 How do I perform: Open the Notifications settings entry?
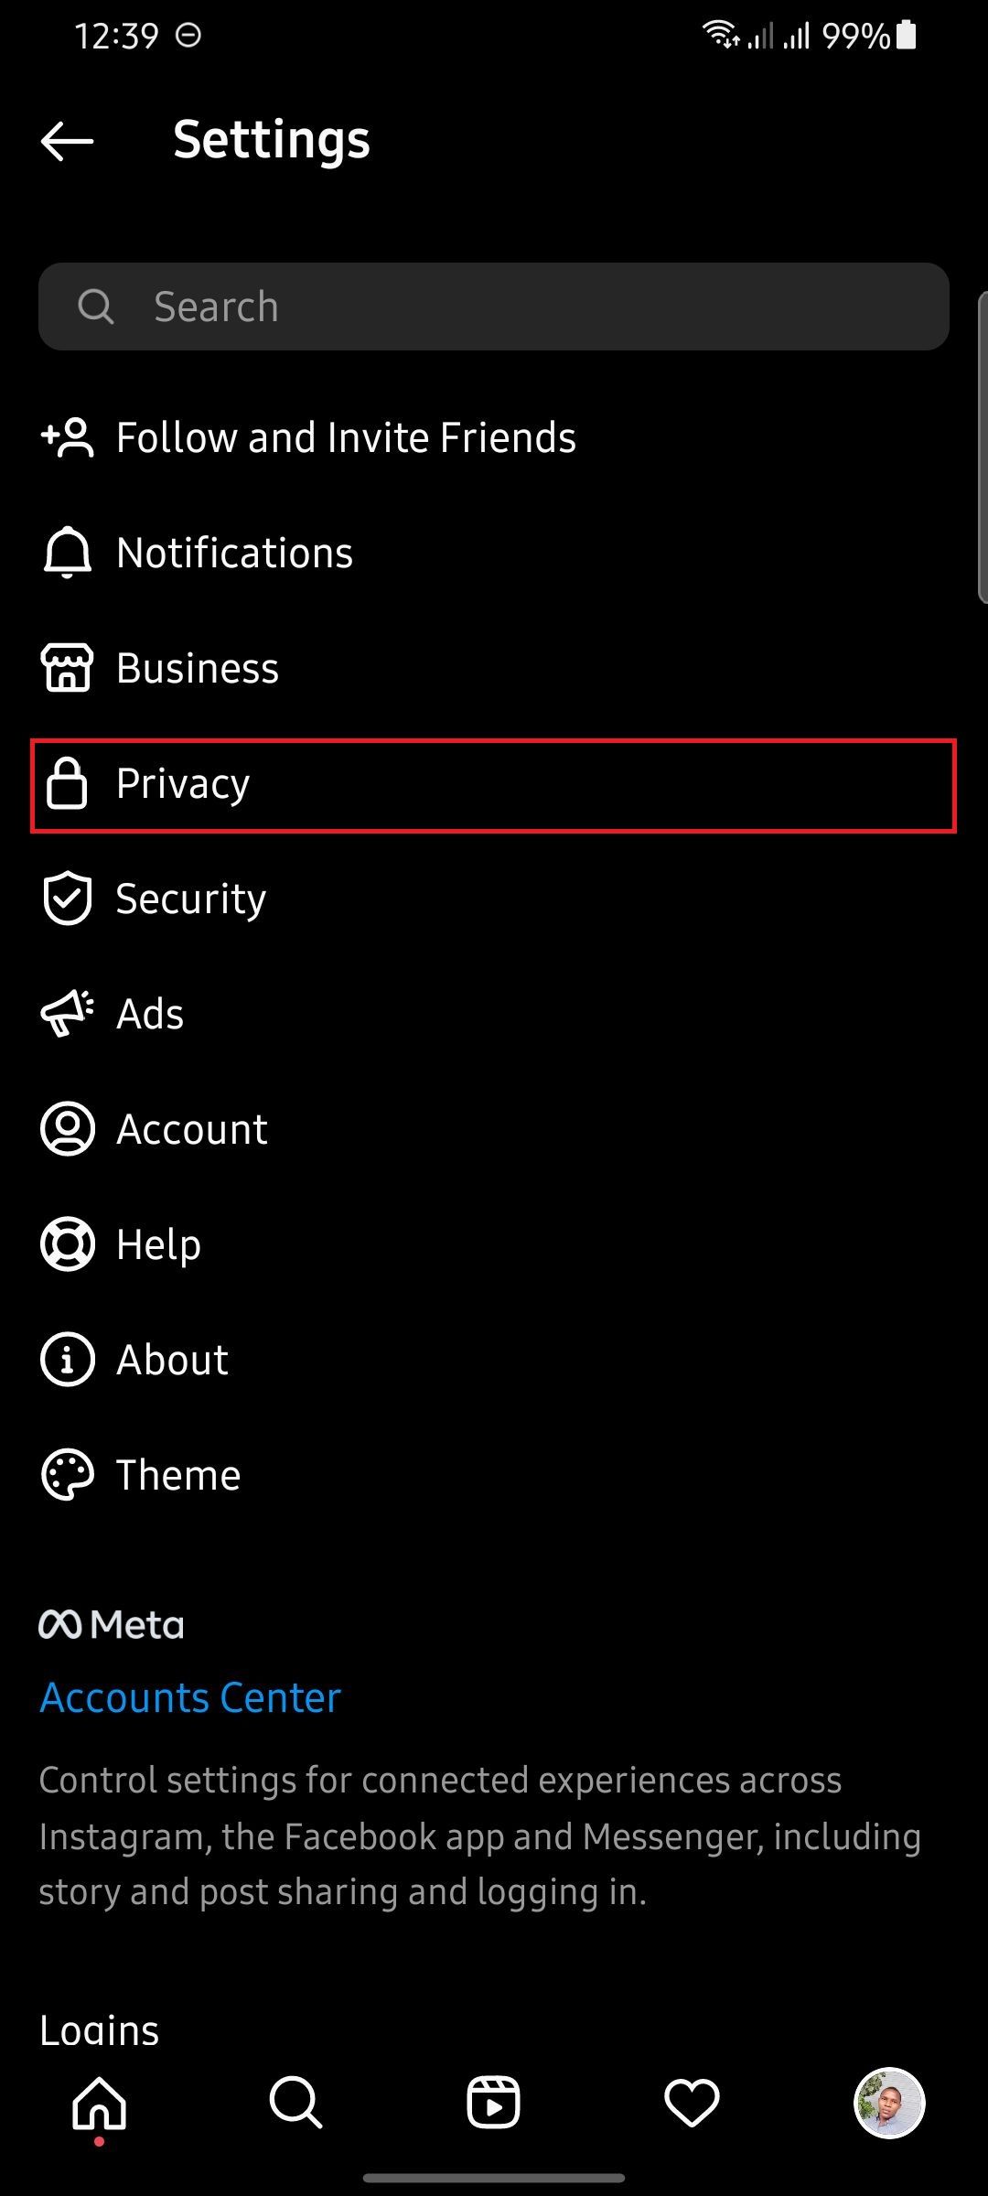click(x=234, y=553)
